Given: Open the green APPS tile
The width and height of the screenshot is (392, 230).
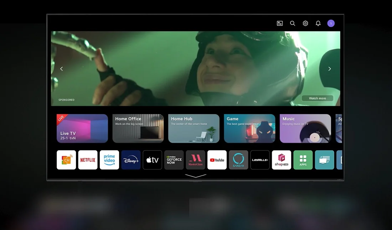Looking at the screenshot, I should (303, 160).
